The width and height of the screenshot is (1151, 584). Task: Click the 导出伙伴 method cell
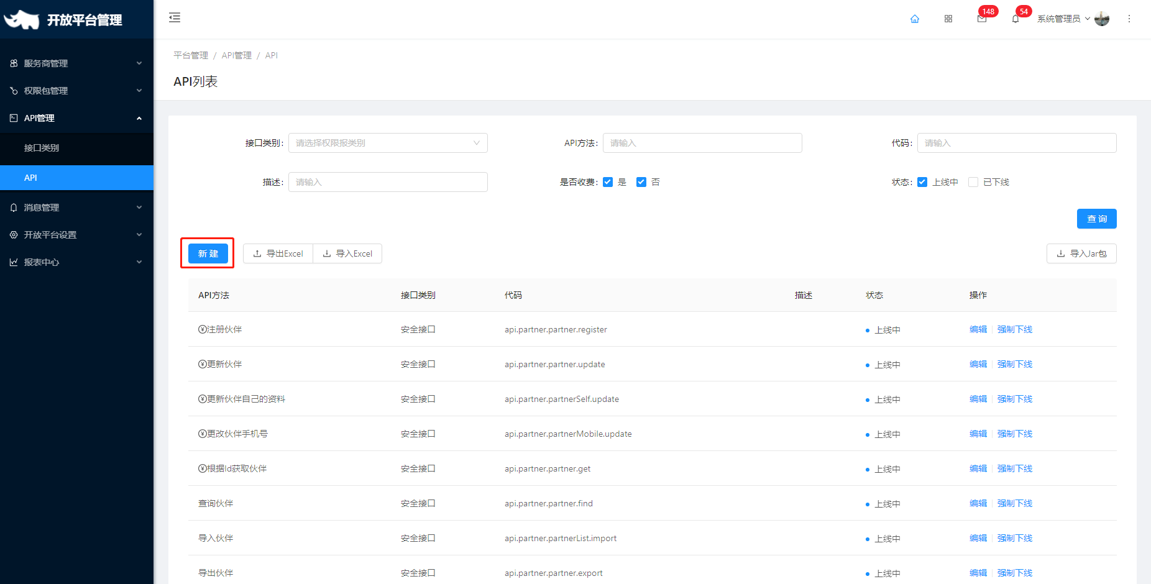tap(216, 573)
